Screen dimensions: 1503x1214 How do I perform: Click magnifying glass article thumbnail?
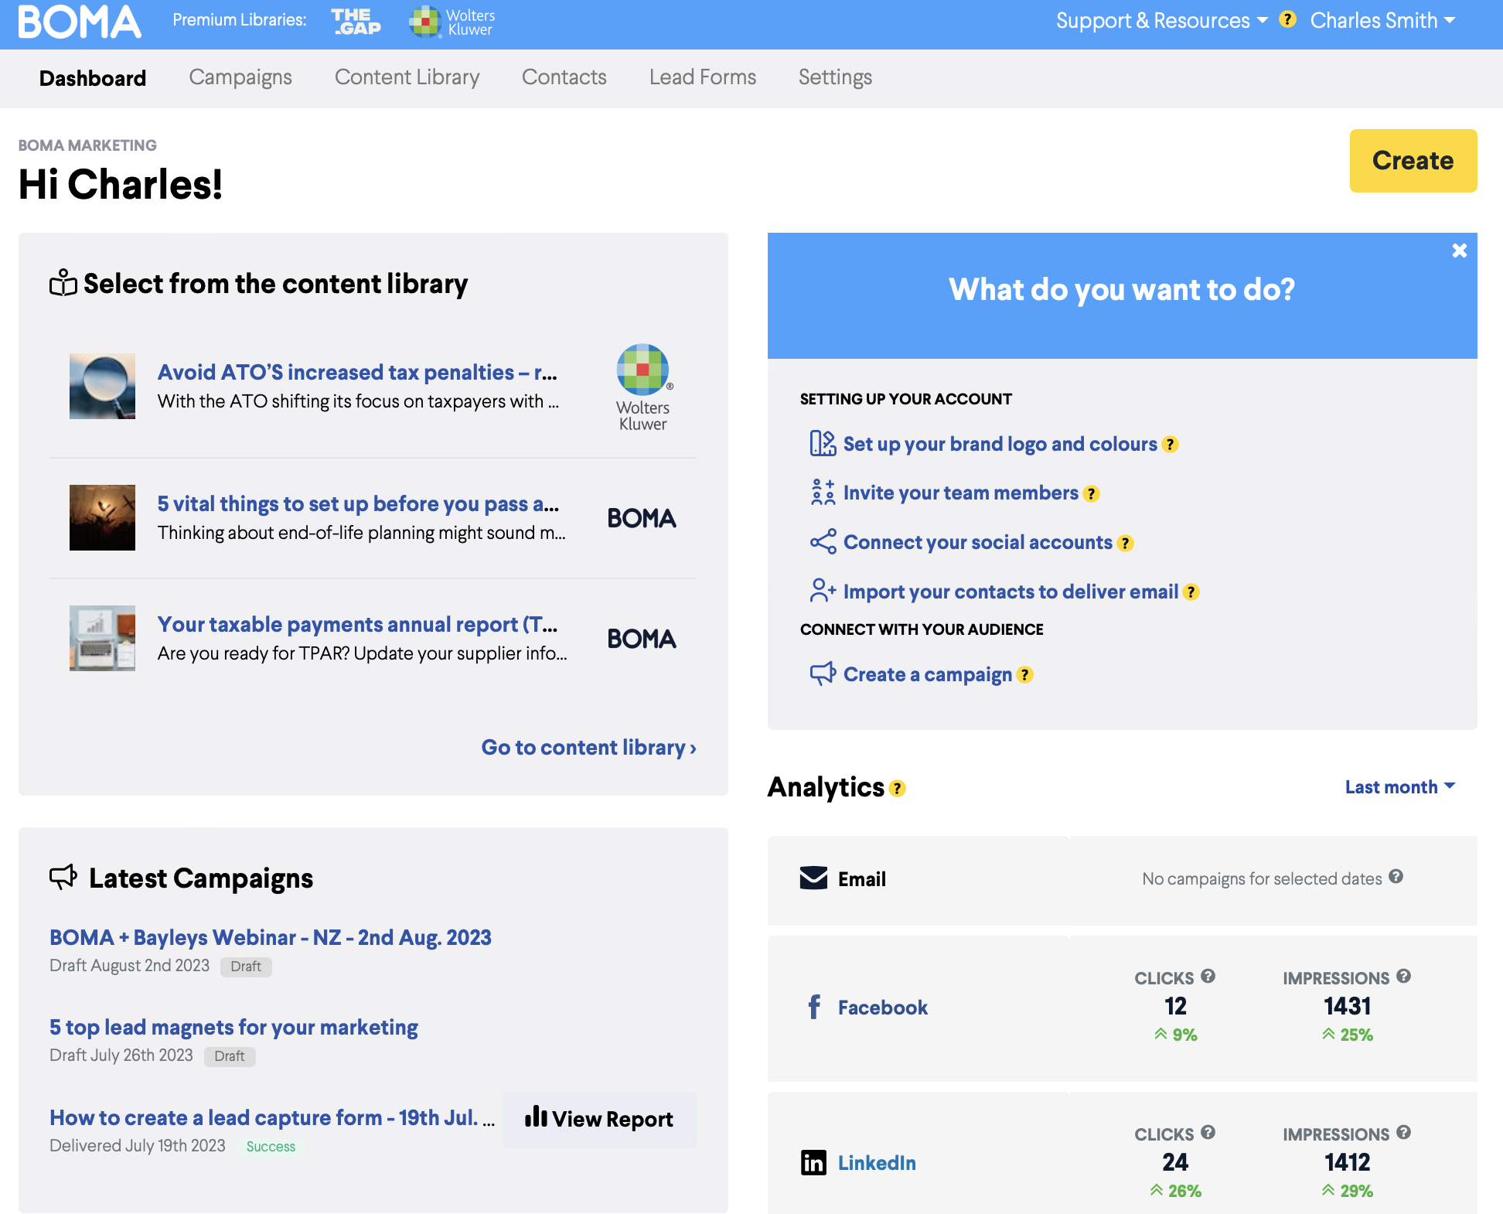[102, 387]
